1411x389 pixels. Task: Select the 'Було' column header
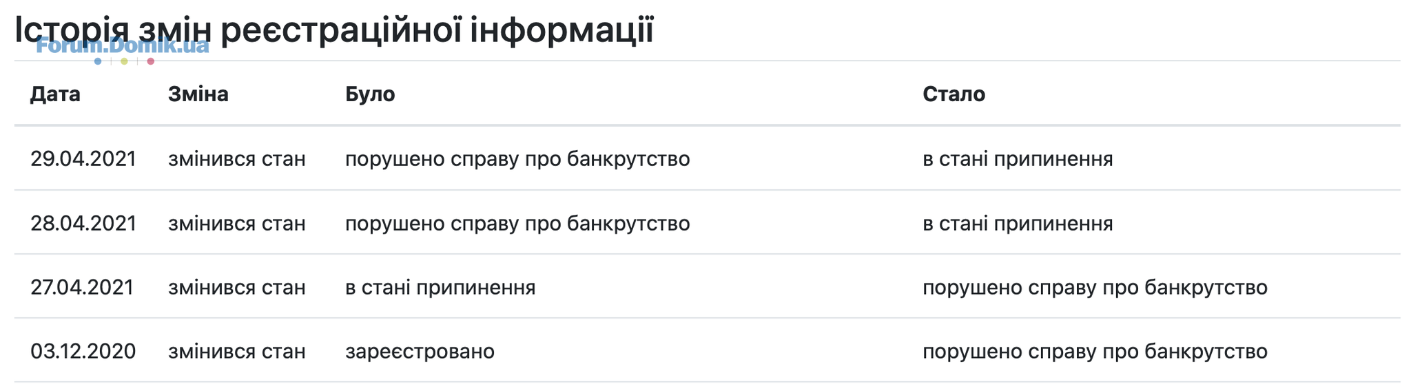click(370, 94)
